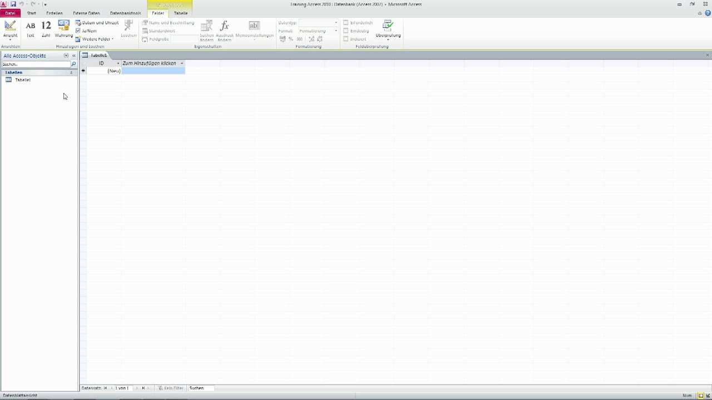Click Name und Beschriftung
This screenshot has width=712, height=400.
pyautogui.click(x=168, y=23)
